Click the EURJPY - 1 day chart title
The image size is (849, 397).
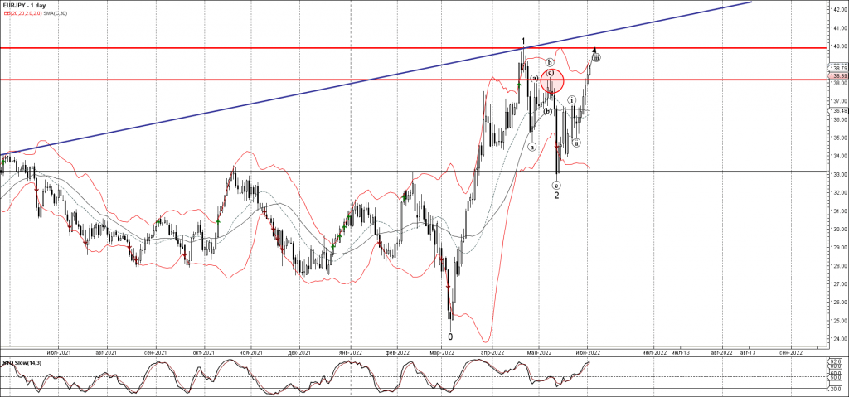27,5
